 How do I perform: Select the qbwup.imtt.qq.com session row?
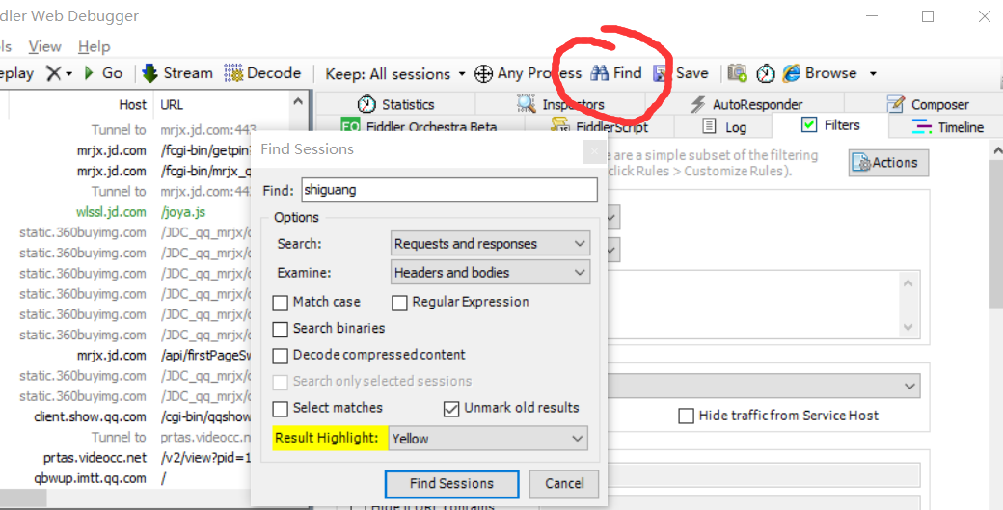click(x=125, y=478)
